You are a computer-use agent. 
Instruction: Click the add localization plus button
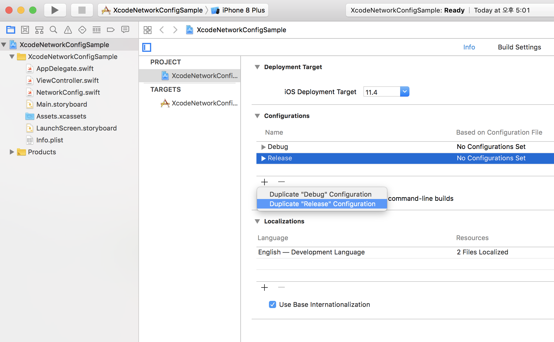tap(264, 287)
